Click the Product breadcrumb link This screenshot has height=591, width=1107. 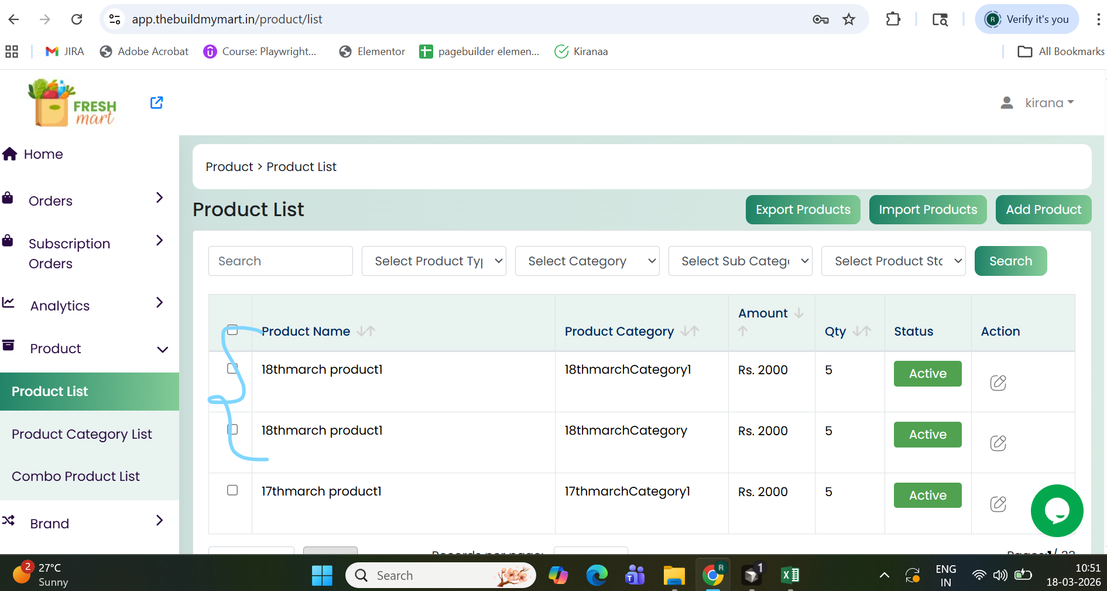point(229,167)
